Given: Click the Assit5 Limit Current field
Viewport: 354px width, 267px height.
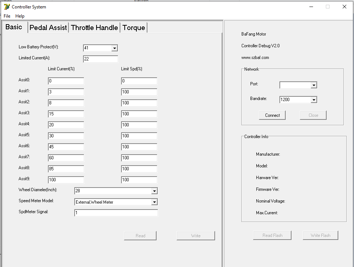Looking at the screenshot, I should click(x=66, y=136).
